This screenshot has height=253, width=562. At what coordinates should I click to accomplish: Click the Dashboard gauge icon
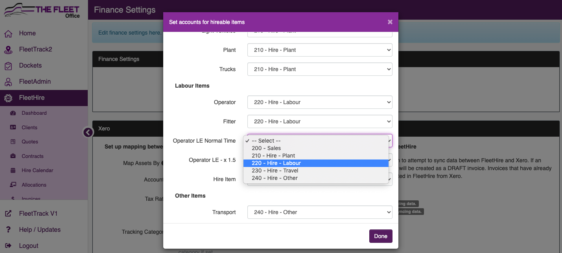[13, 113]
